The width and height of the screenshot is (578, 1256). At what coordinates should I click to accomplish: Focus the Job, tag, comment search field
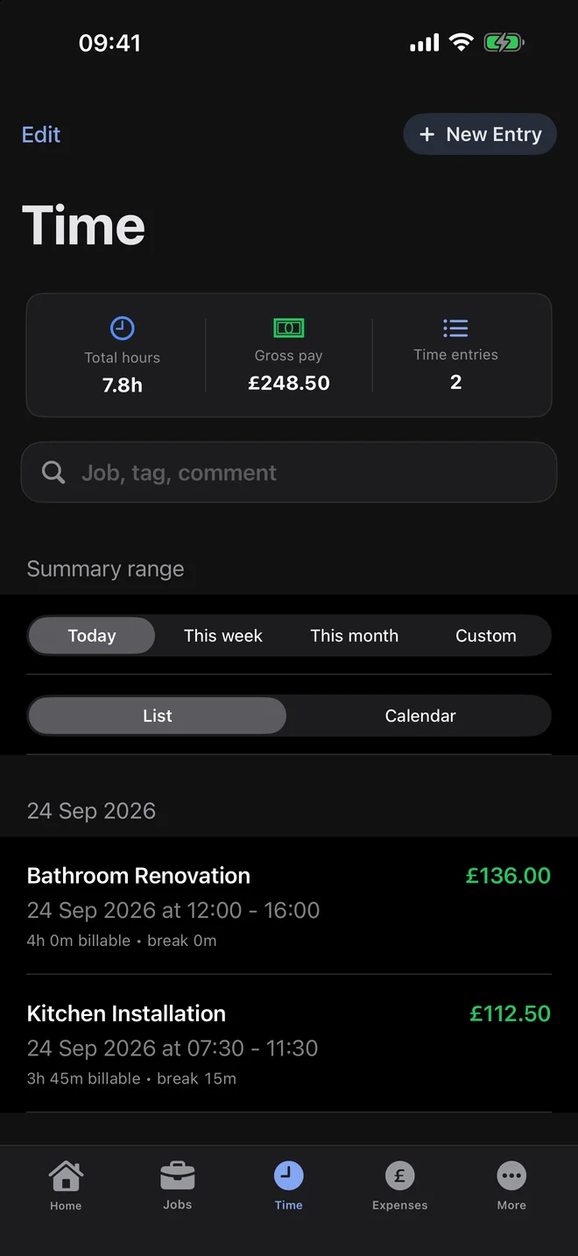click(289, 472)
